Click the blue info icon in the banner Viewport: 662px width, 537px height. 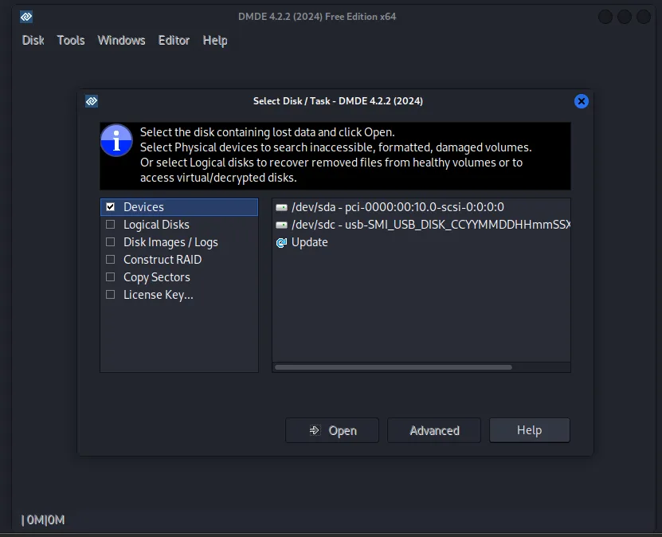pos(116,140)
